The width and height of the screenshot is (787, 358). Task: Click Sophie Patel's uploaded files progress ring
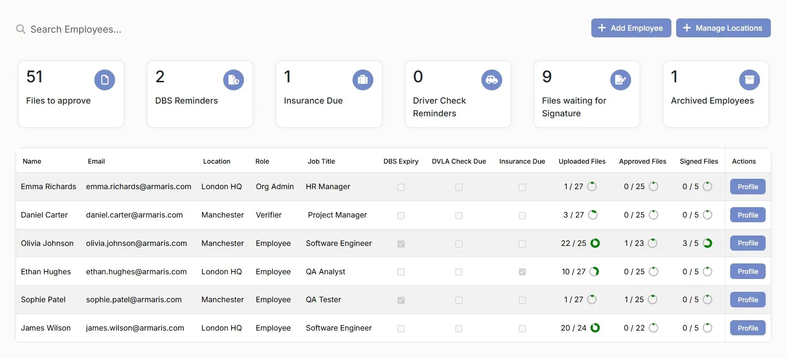click(592, 299)
